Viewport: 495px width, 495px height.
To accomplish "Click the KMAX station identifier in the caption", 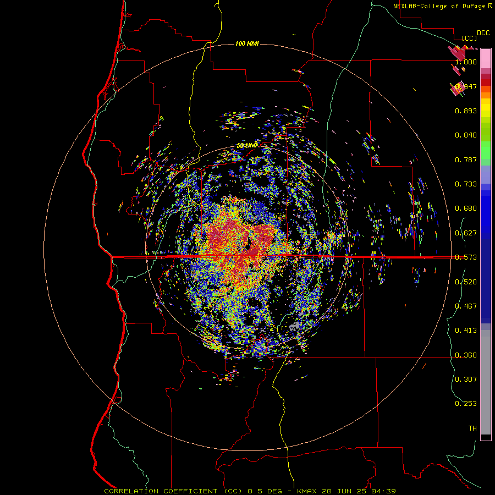I will (307, 491).
